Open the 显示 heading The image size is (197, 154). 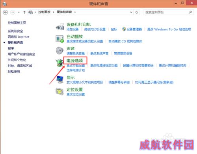[x=71, y=77]
